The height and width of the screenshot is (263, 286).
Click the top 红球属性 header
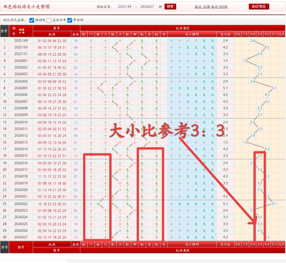click(182, 28)
